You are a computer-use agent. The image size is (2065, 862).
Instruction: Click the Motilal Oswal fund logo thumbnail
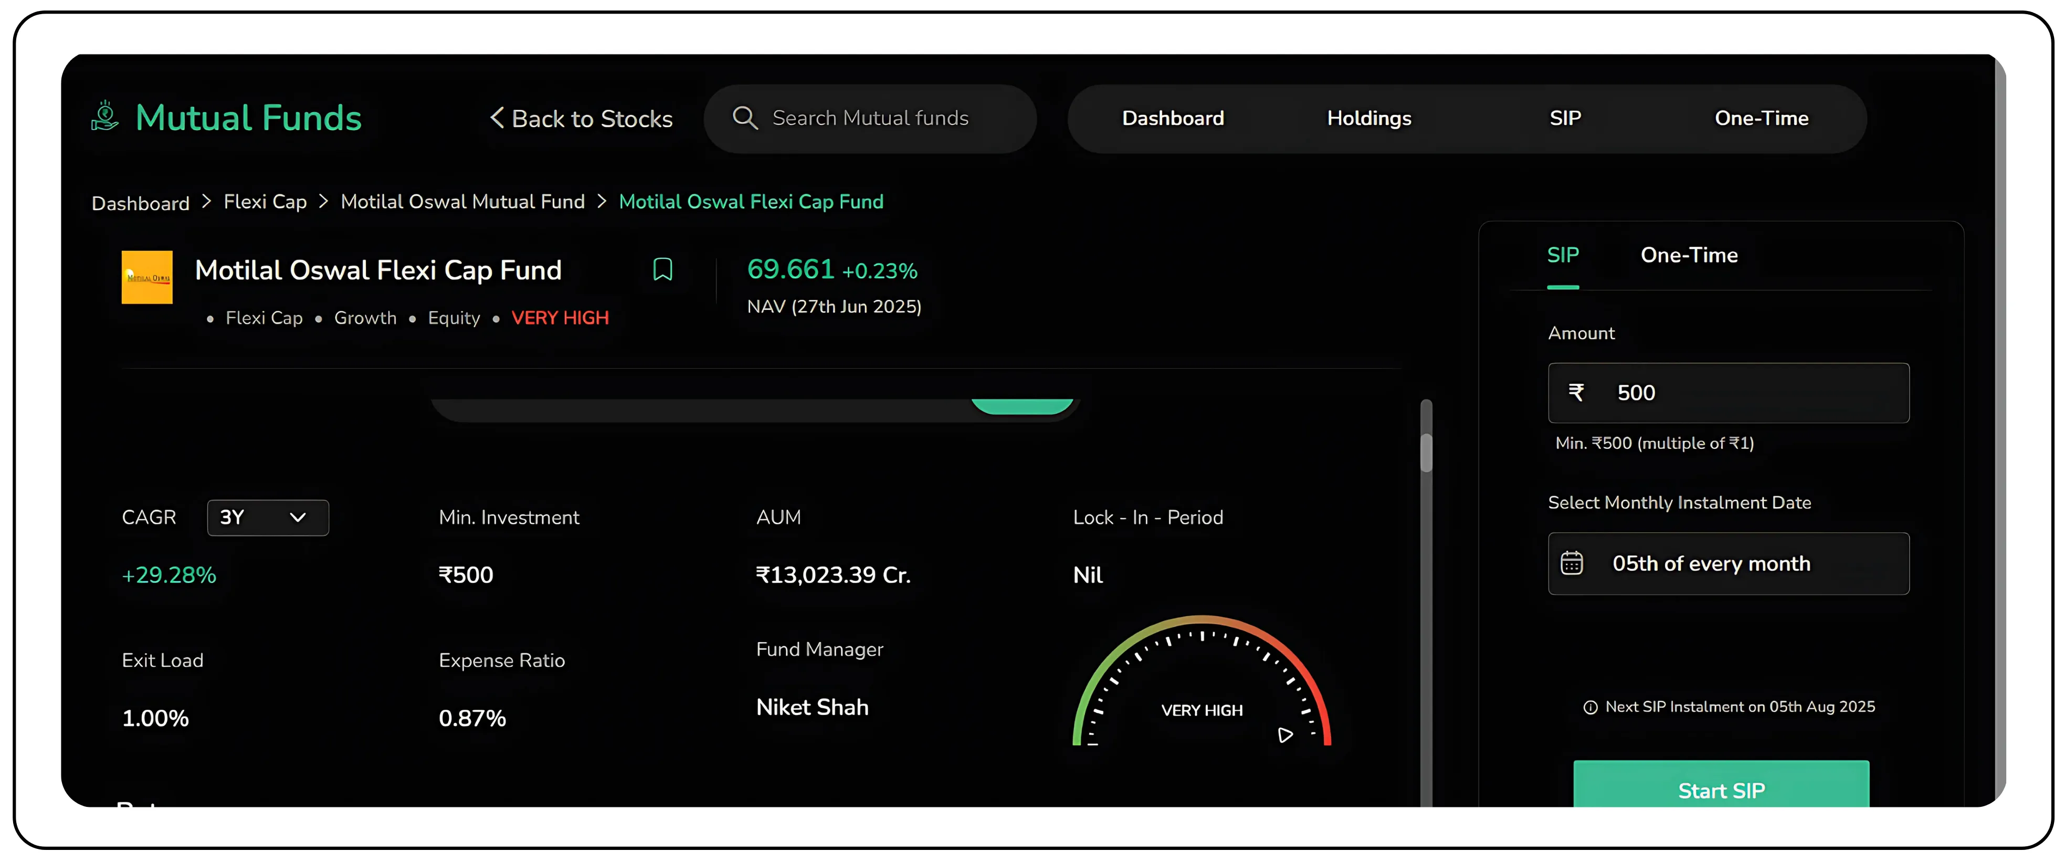[x=146, y=277]
